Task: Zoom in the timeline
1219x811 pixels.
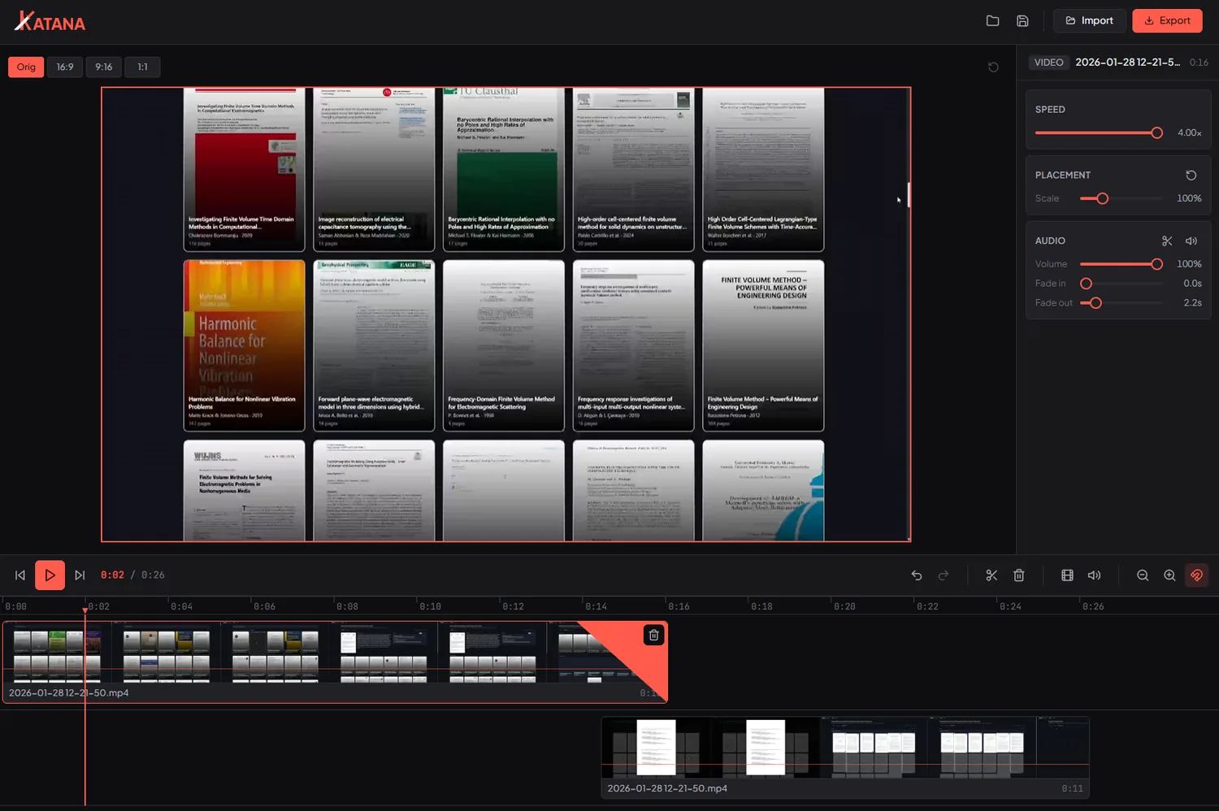Action: (1169, 575)
